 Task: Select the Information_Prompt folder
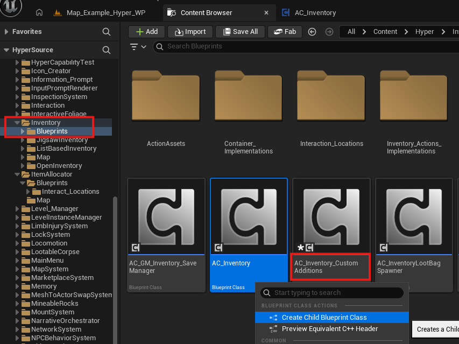point(62,80)
